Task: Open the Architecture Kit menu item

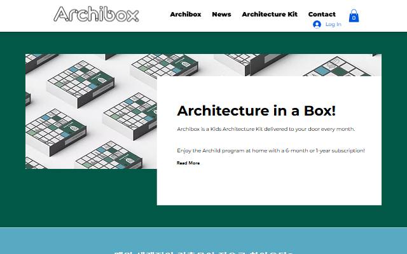Action: pyautogui.click(x=270, y=14)
